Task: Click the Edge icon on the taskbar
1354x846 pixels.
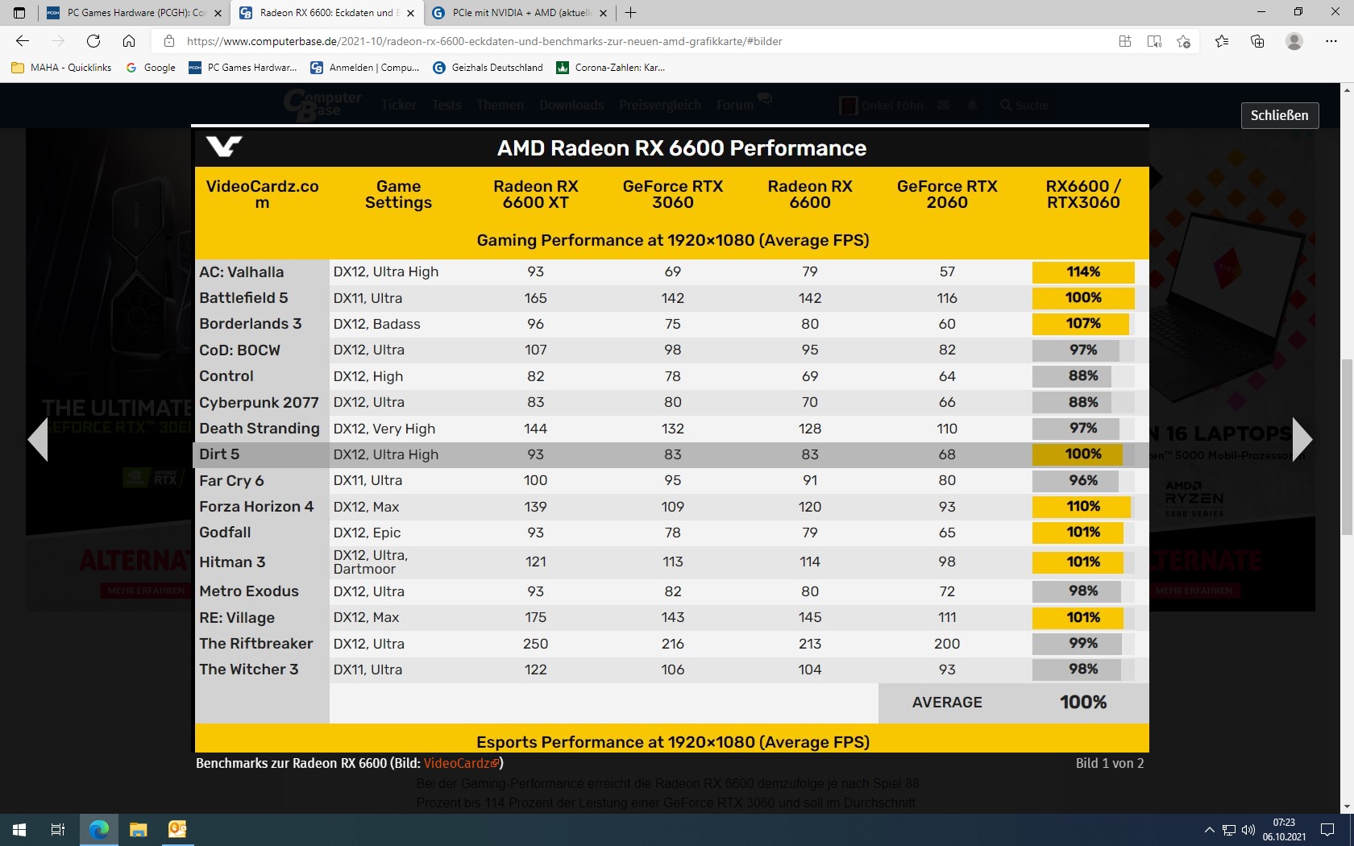Action: click(x=99, y=830)
